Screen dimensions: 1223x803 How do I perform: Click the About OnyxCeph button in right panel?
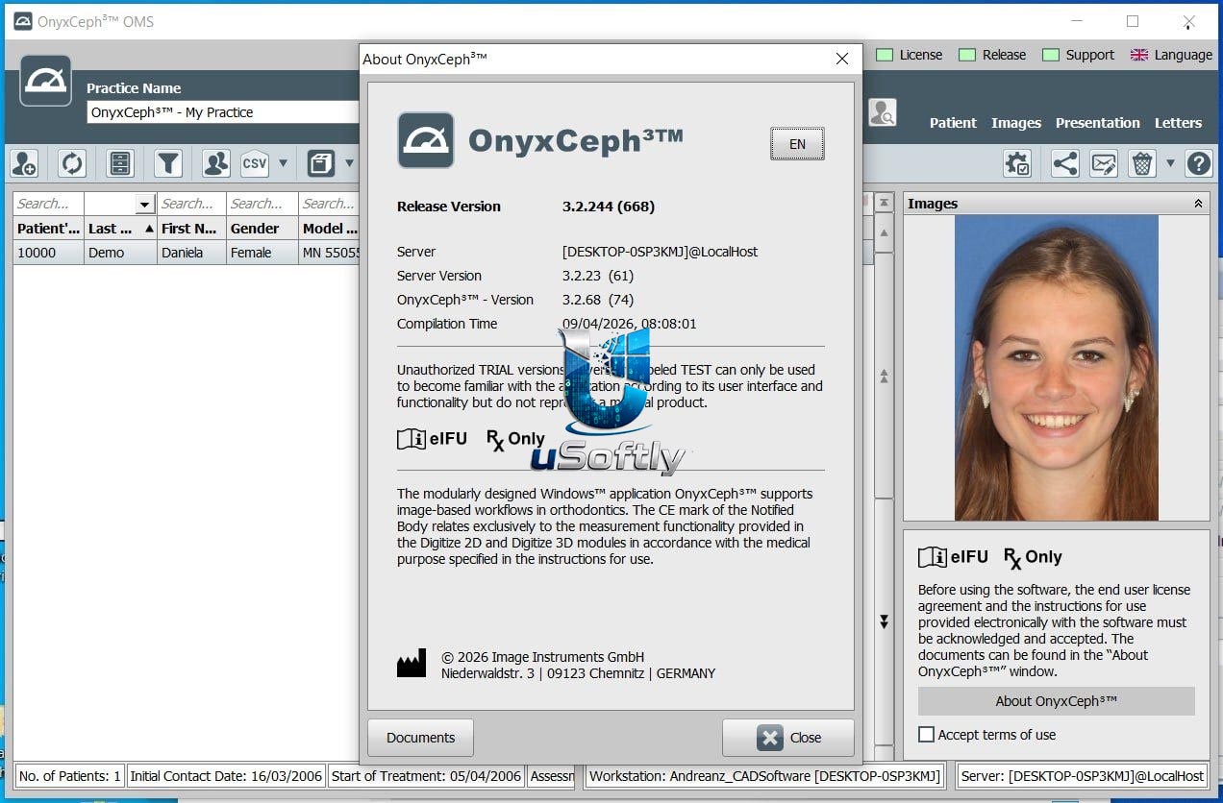pyautogui.click(x=1056, y=701)
